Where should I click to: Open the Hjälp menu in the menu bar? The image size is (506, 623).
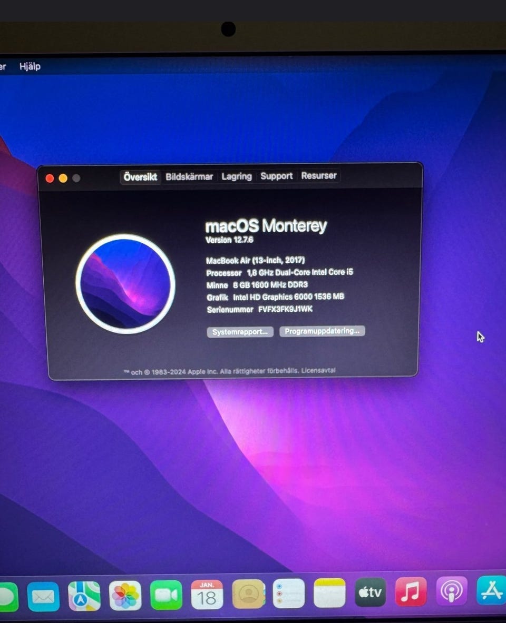click(x=30, y=66)
